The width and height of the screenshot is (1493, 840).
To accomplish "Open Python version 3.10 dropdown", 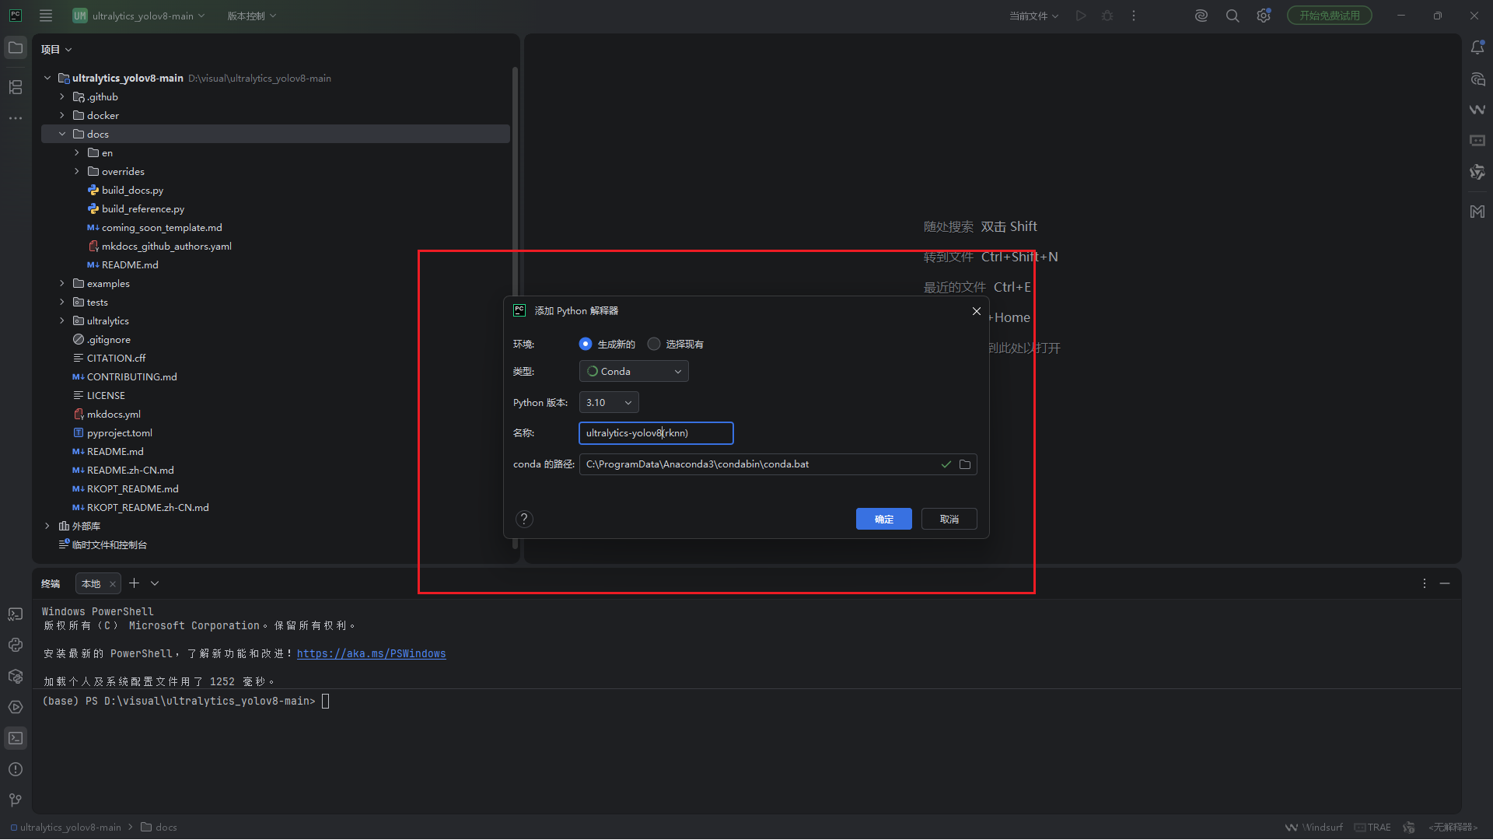I will tap(609, 403).
